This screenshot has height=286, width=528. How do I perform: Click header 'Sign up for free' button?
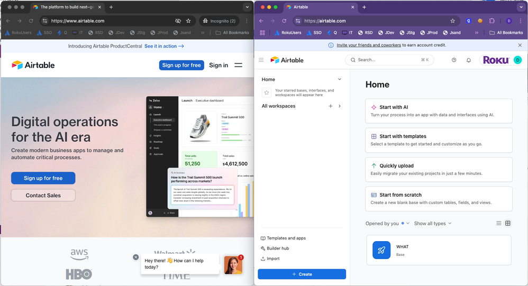pos(181,65)
